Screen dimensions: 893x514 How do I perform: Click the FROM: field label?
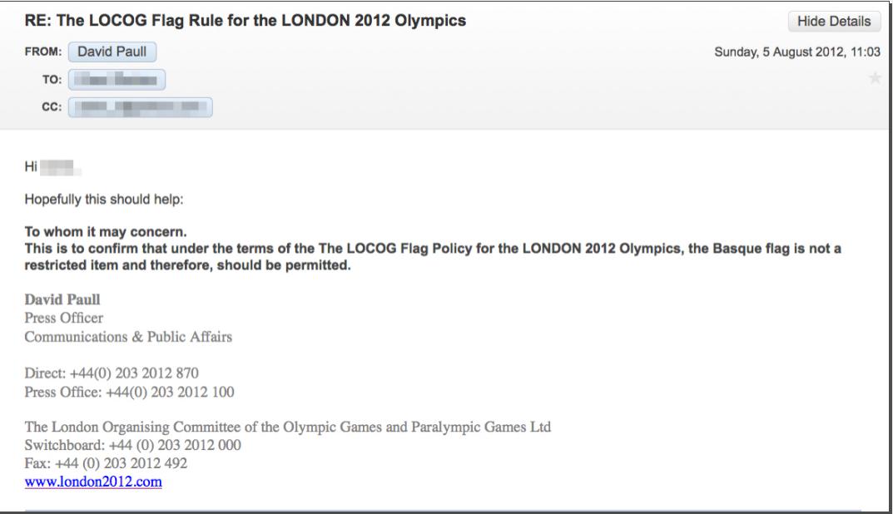tap(44, 52)
